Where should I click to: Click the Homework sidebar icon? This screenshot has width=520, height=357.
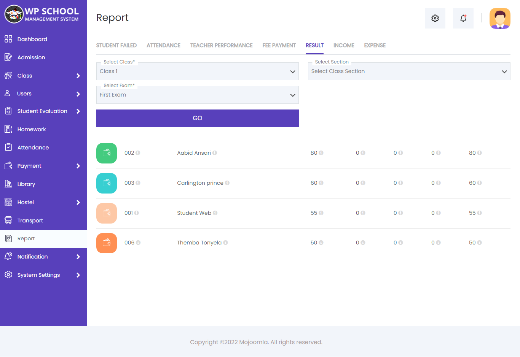[8, 129]
